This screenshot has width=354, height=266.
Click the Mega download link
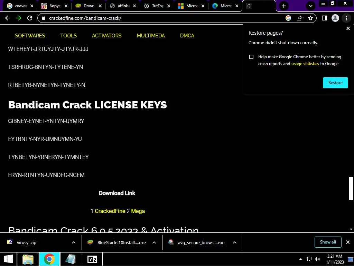tap(138, 211)
